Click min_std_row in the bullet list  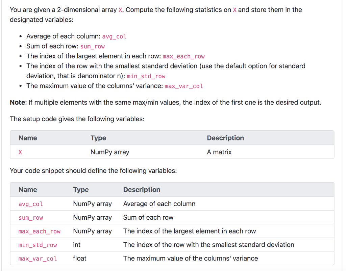[x=146, y=76]
